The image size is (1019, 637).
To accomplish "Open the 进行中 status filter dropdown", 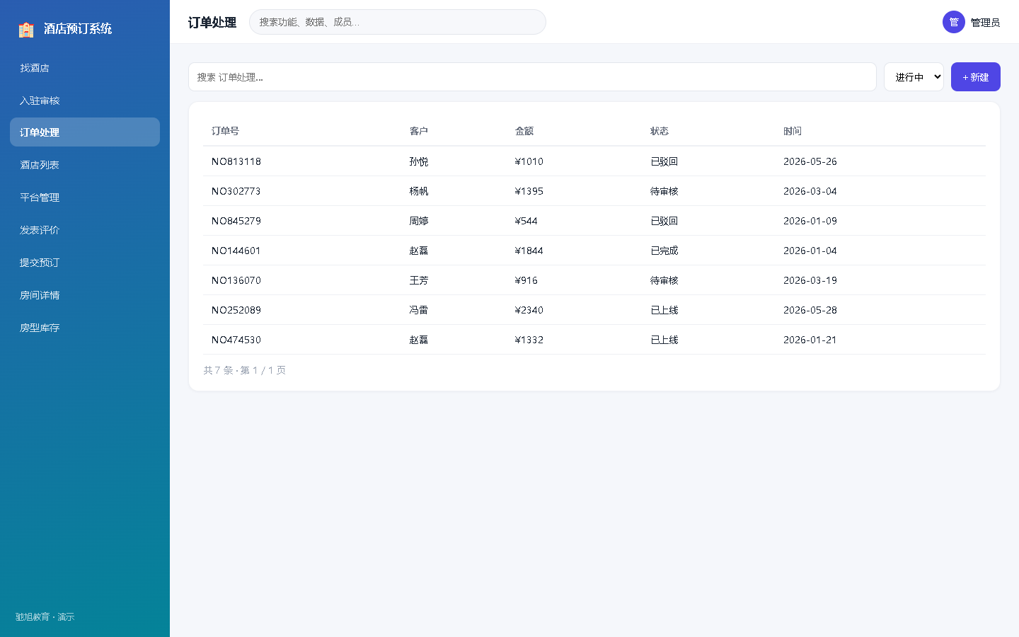I will [x=914, y=77].
